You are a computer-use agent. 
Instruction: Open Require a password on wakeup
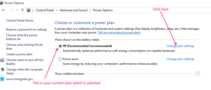26,29
